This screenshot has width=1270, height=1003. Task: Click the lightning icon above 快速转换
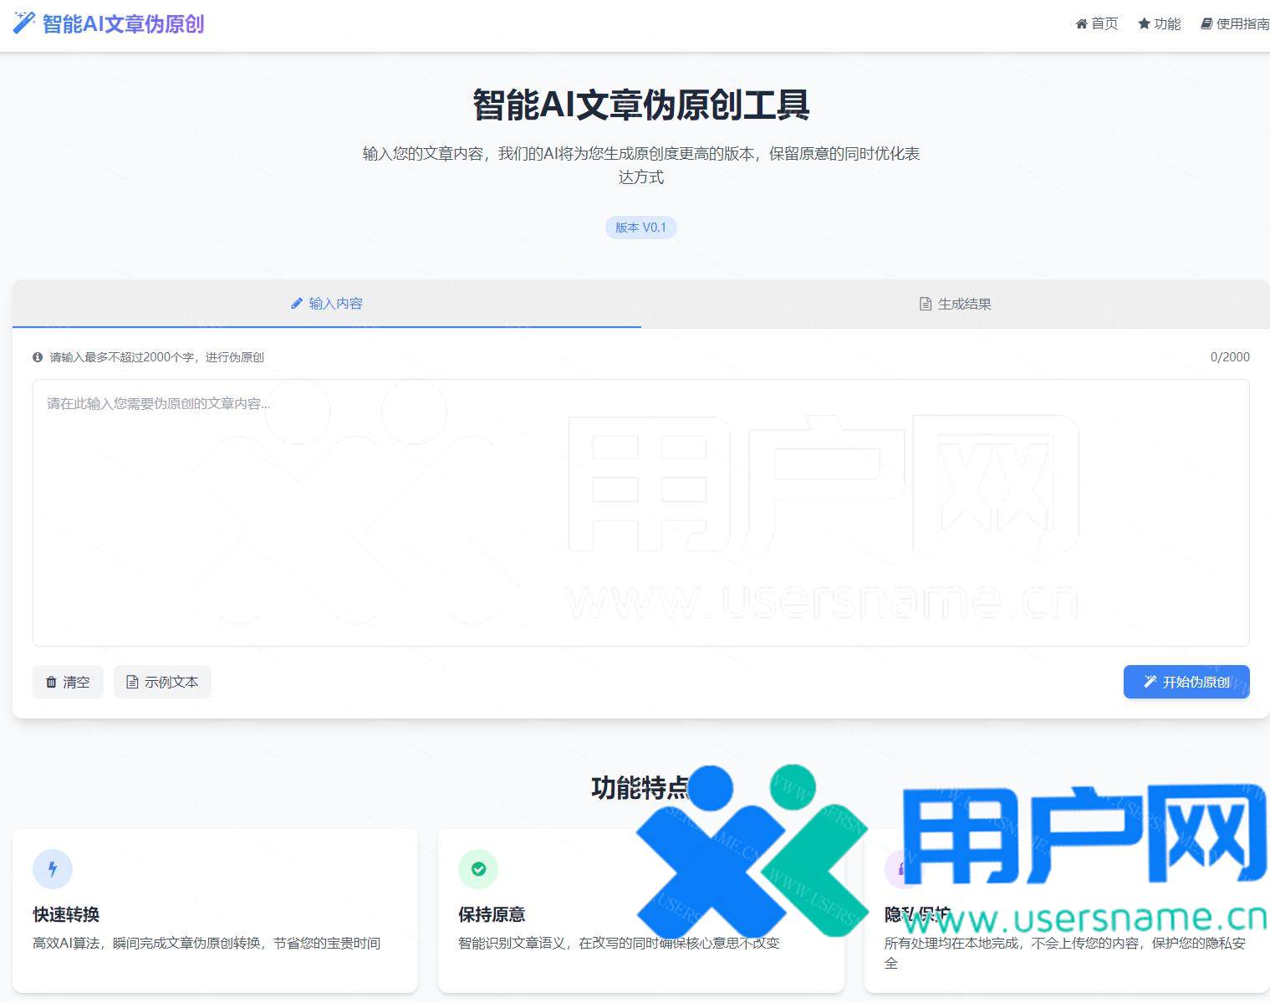point(53,868)
